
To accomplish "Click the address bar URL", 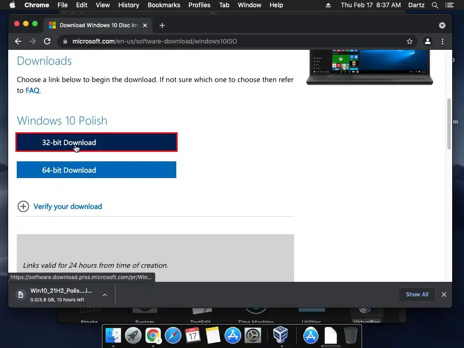I will coord(155,41).
